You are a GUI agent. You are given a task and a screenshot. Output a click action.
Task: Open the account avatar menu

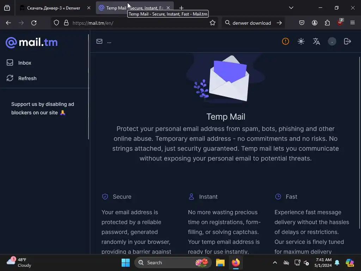332,42
